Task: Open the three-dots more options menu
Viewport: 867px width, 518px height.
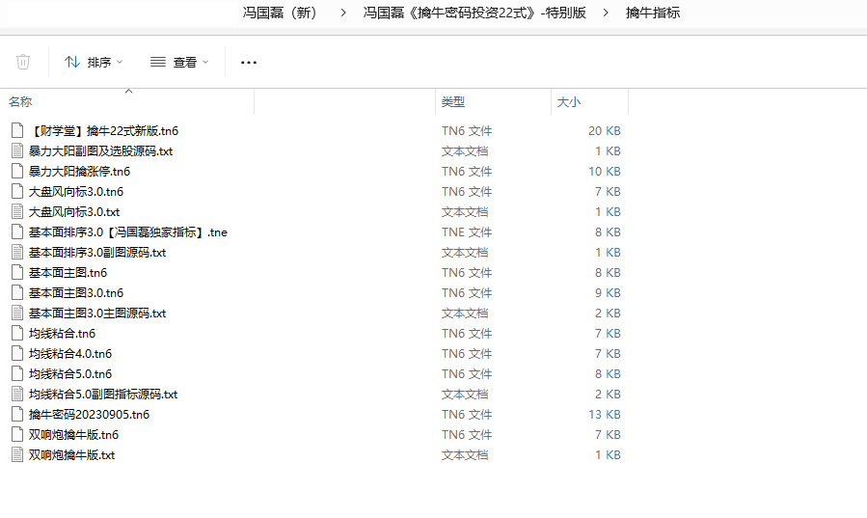Action: (249, 62)
